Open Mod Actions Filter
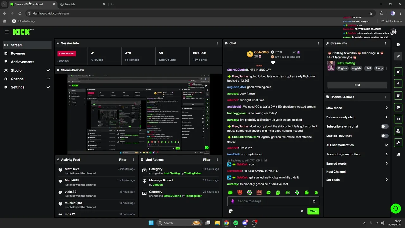Viewport: 405px width, 228px height. click(207, 160)
